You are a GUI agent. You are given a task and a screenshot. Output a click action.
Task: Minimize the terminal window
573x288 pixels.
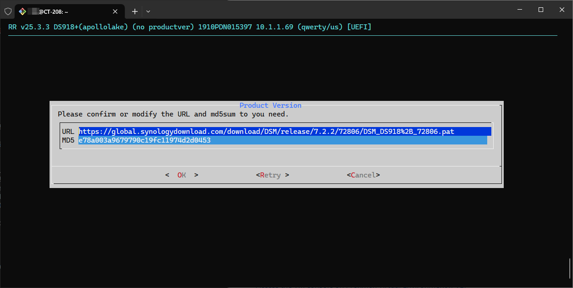[x=520, y=10]
